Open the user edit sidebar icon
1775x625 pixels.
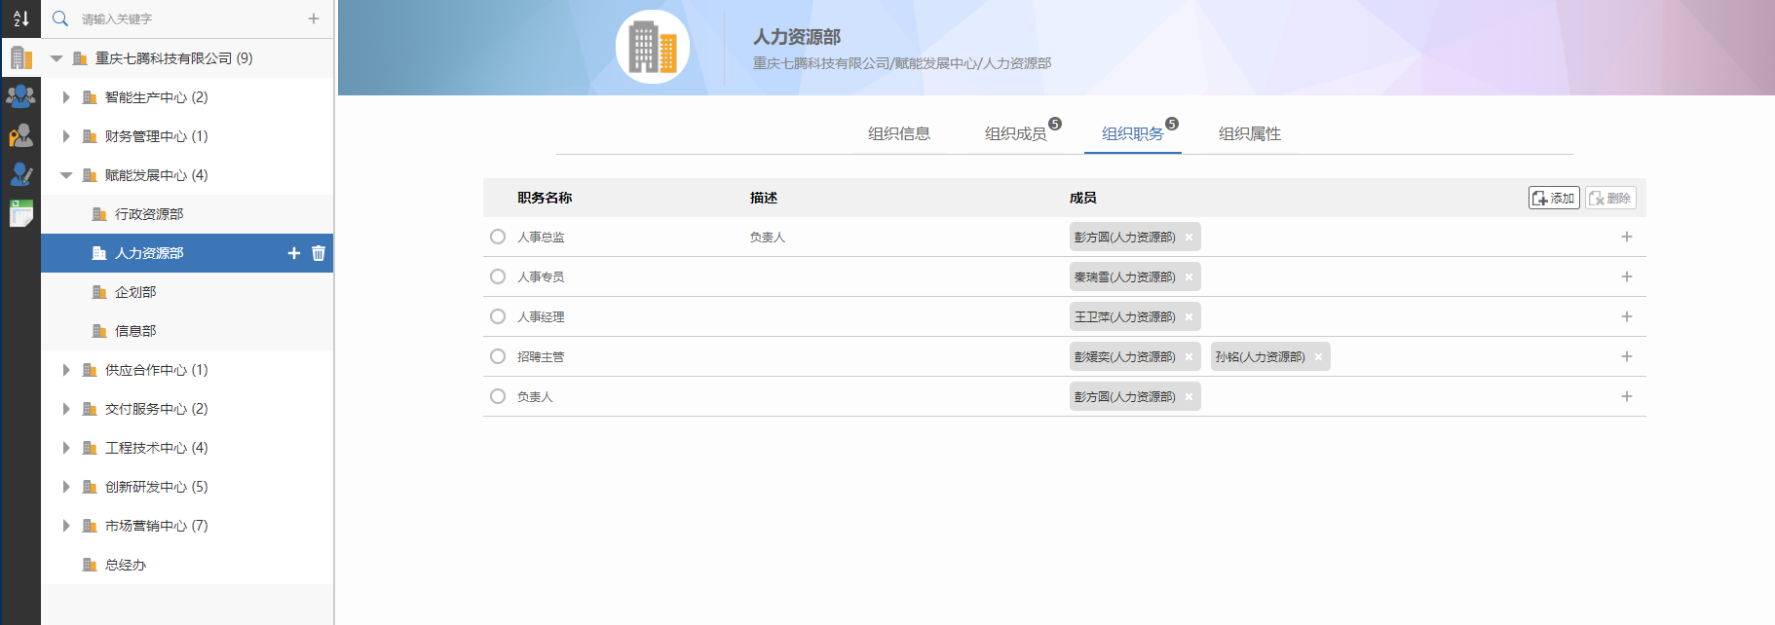(x=20, y=174)
